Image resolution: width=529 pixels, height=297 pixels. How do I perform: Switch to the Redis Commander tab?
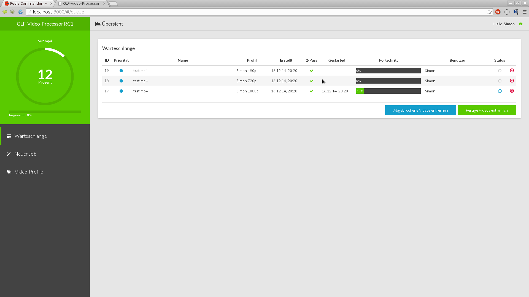pos(28,3)
